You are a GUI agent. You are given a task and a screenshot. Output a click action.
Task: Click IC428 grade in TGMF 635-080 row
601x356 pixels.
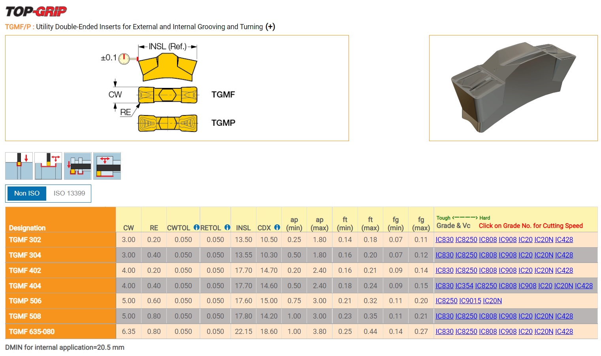click(564, 332)
